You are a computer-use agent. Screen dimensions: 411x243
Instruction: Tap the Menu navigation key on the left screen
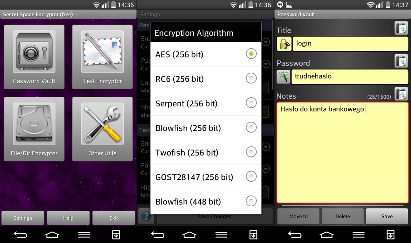(84, 235)
